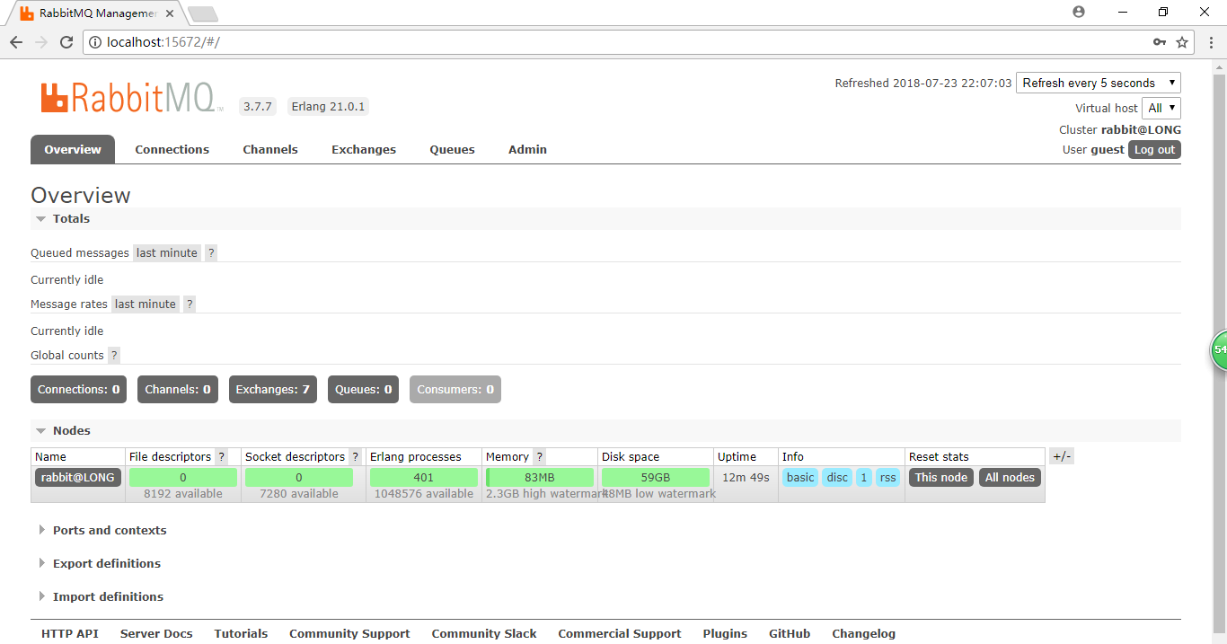Change Message rates last minute range
The height and width of the screenshot is (644, 1227).
(x=146, y=304)
